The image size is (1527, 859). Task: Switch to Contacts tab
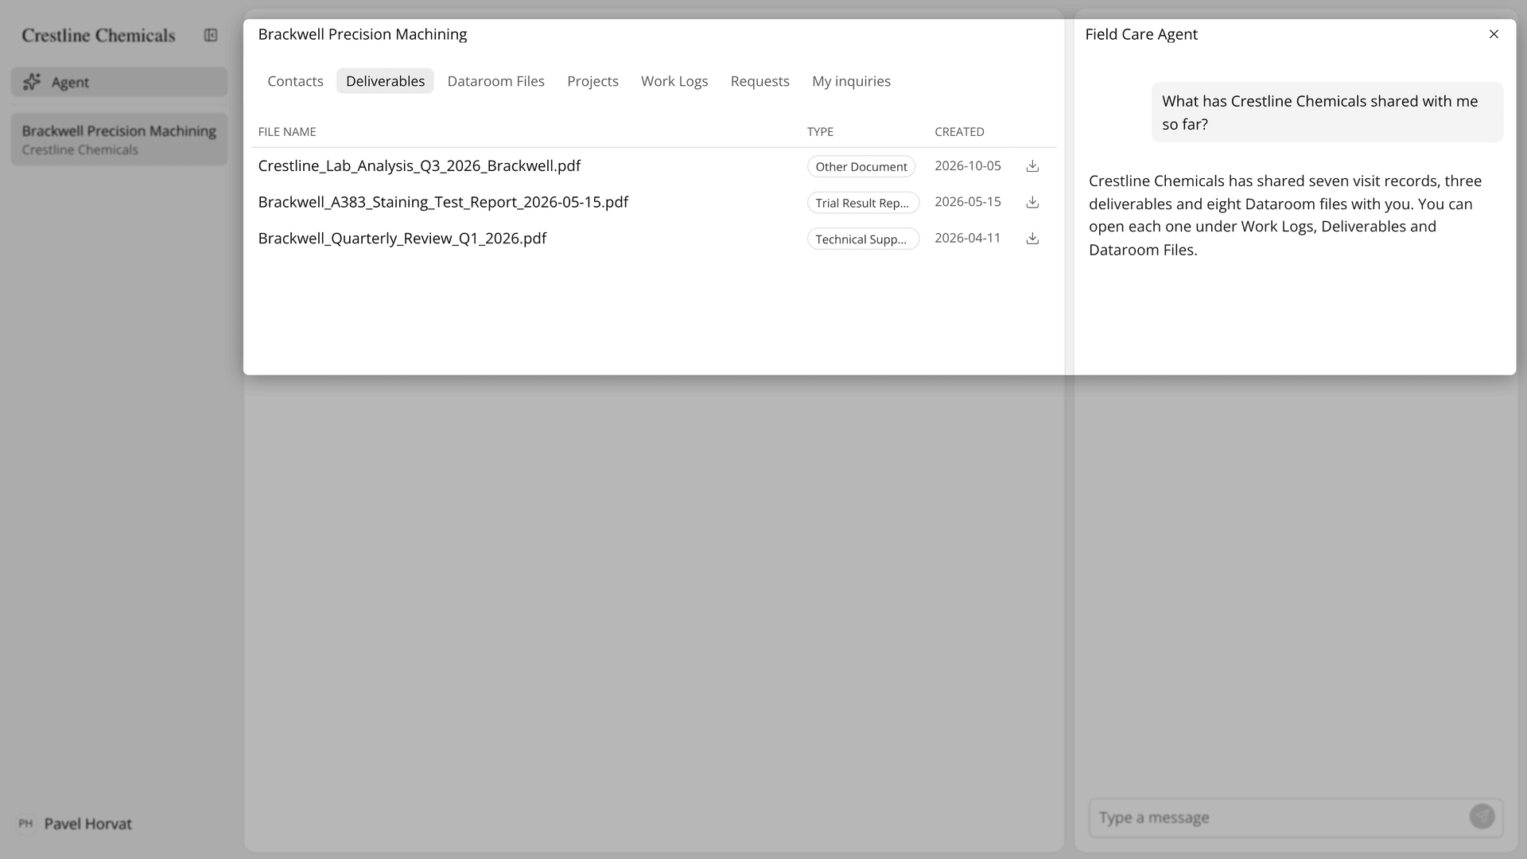[x=295, y=81]
